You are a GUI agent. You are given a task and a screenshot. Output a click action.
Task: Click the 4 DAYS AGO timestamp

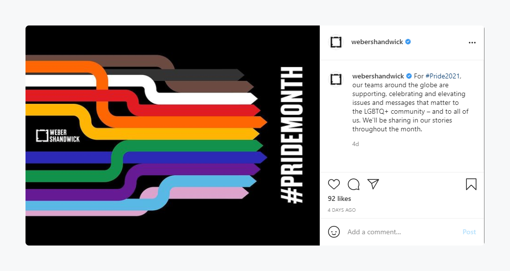pyautogui.click(x=341, y=210)
